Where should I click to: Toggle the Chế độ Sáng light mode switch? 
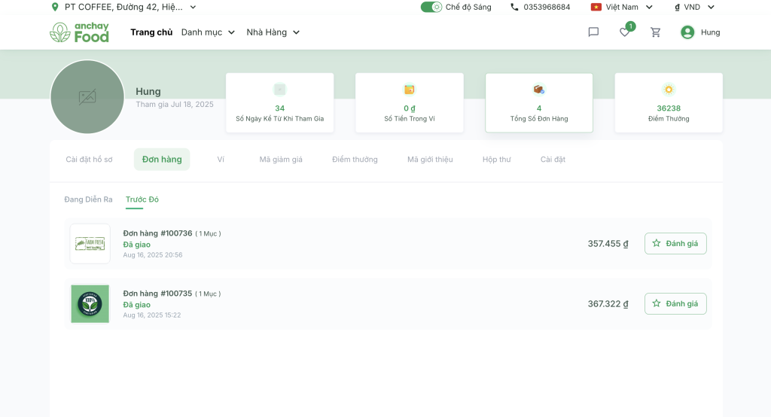pos(431,7)
